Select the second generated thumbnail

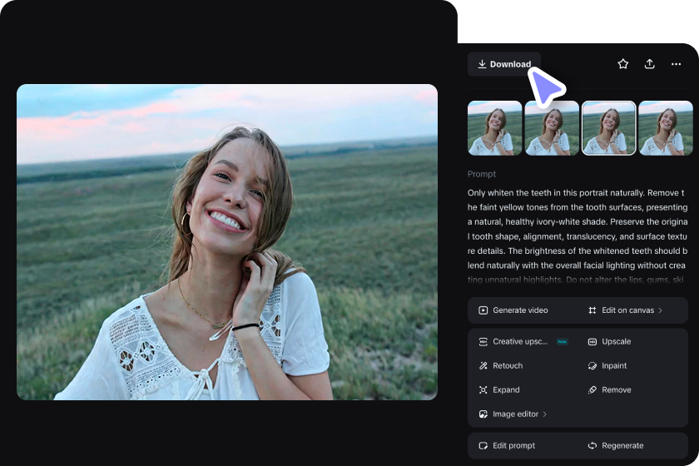[x=552, y=128]
